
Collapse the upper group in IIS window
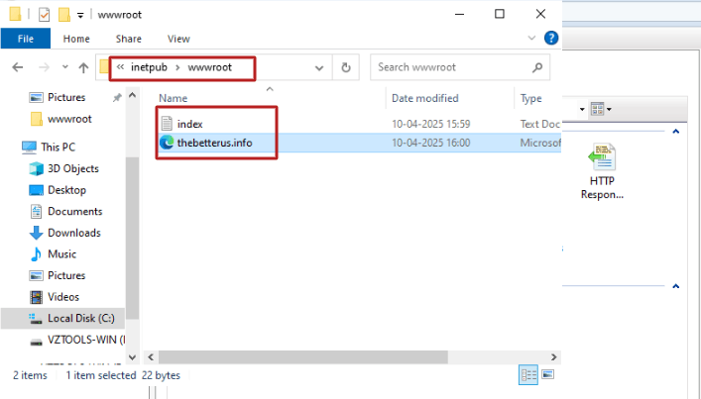click(x=676, y=132)
